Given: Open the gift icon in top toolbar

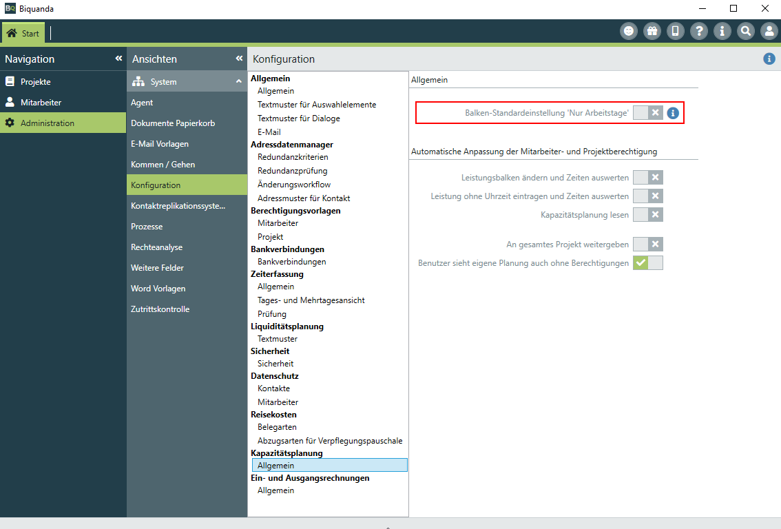Looking at the screenshot, I should coord(652,31).
